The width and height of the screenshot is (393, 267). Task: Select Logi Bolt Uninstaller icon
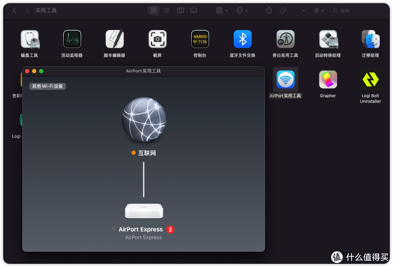[x=370, y=80]
